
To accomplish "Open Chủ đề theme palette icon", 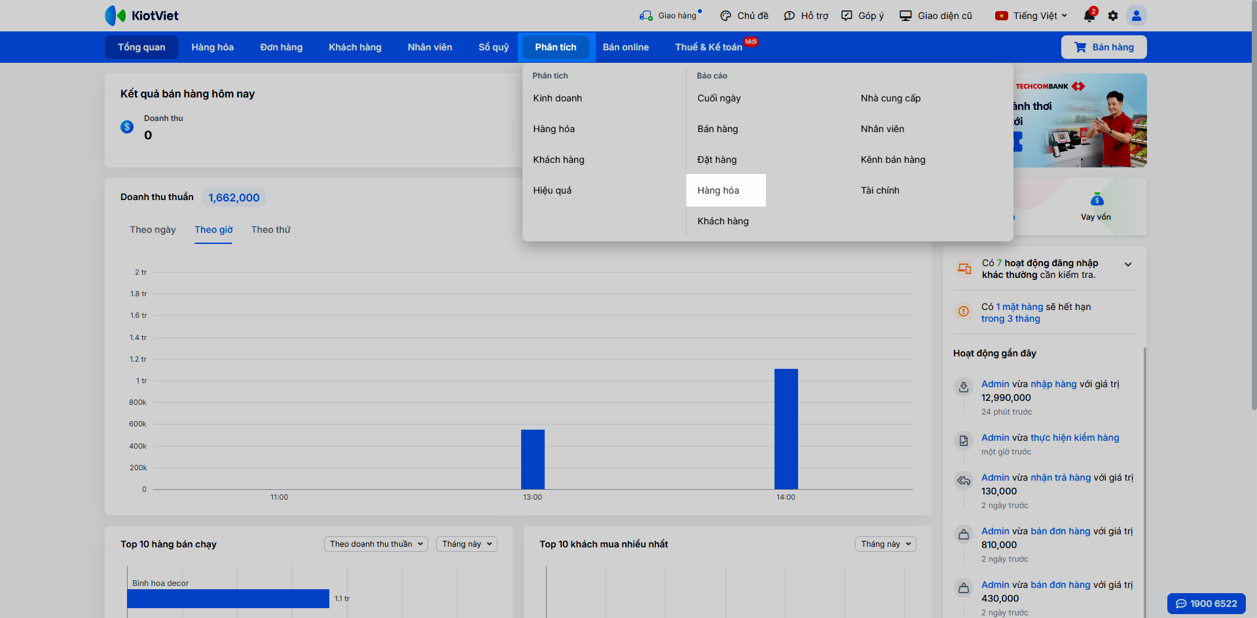I will [725, 16].
